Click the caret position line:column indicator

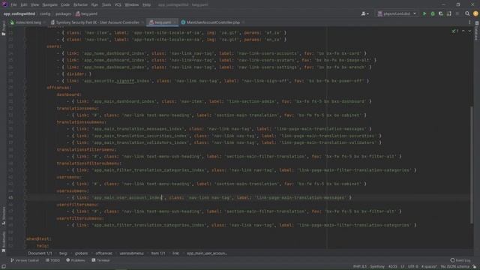(x=393, y=267)
